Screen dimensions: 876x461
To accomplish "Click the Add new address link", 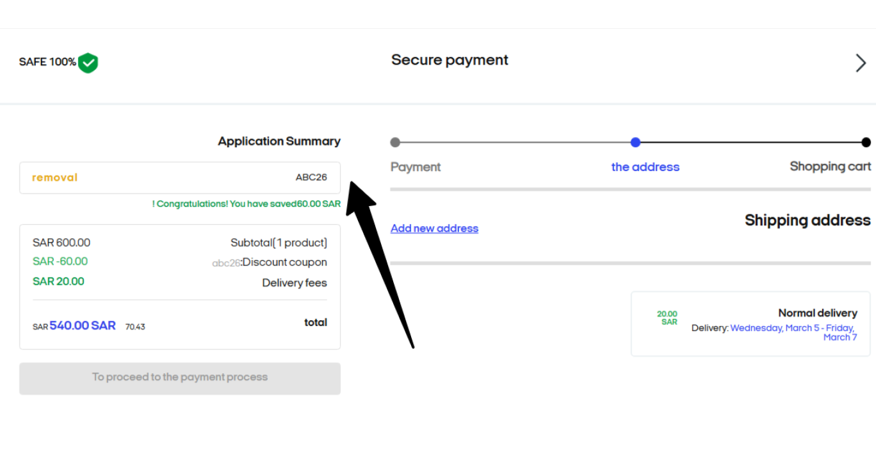I will (x=434, y=229).
